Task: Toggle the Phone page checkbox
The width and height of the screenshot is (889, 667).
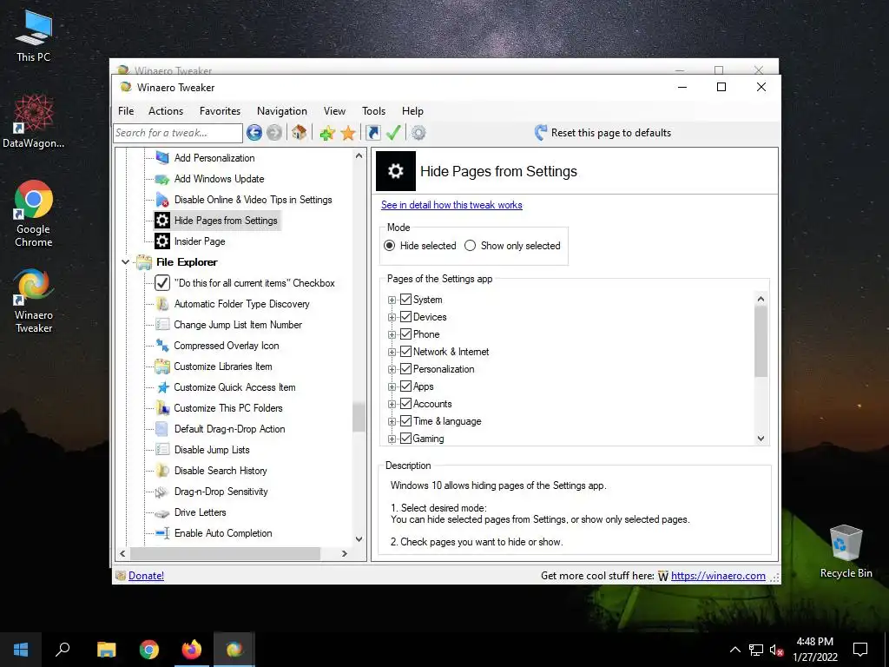Action: [406, 334]
